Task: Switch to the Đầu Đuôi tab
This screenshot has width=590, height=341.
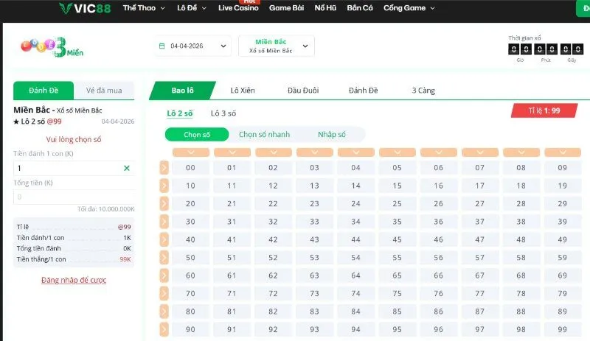Action: (303, 91)
